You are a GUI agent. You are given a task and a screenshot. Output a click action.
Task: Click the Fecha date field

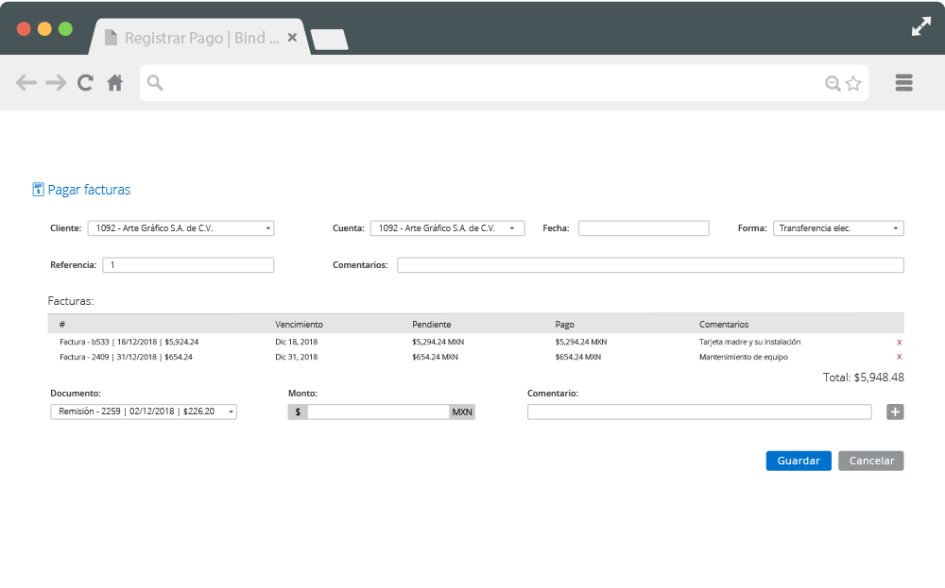click(644, 228)
